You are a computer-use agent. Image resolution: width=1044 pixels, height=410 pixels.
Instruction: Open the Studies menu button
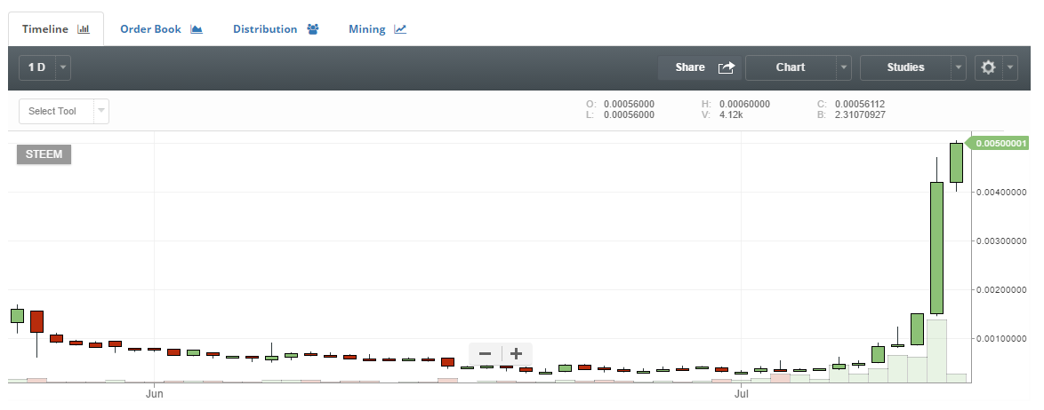[x=905, y=67]
